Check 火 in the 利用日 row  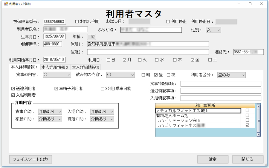tap(140, 60)
